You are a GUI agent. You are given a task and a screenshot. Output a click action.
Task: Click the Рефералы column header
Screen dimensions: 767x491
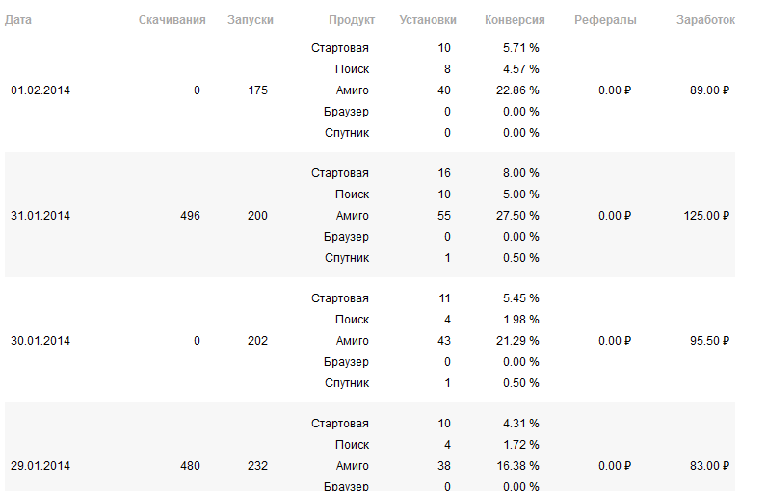point(605,20)
